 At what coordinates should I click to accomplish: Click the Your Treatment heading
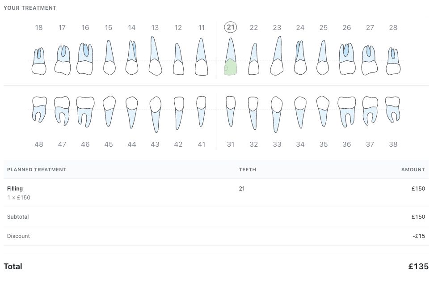tap(30, 8)
